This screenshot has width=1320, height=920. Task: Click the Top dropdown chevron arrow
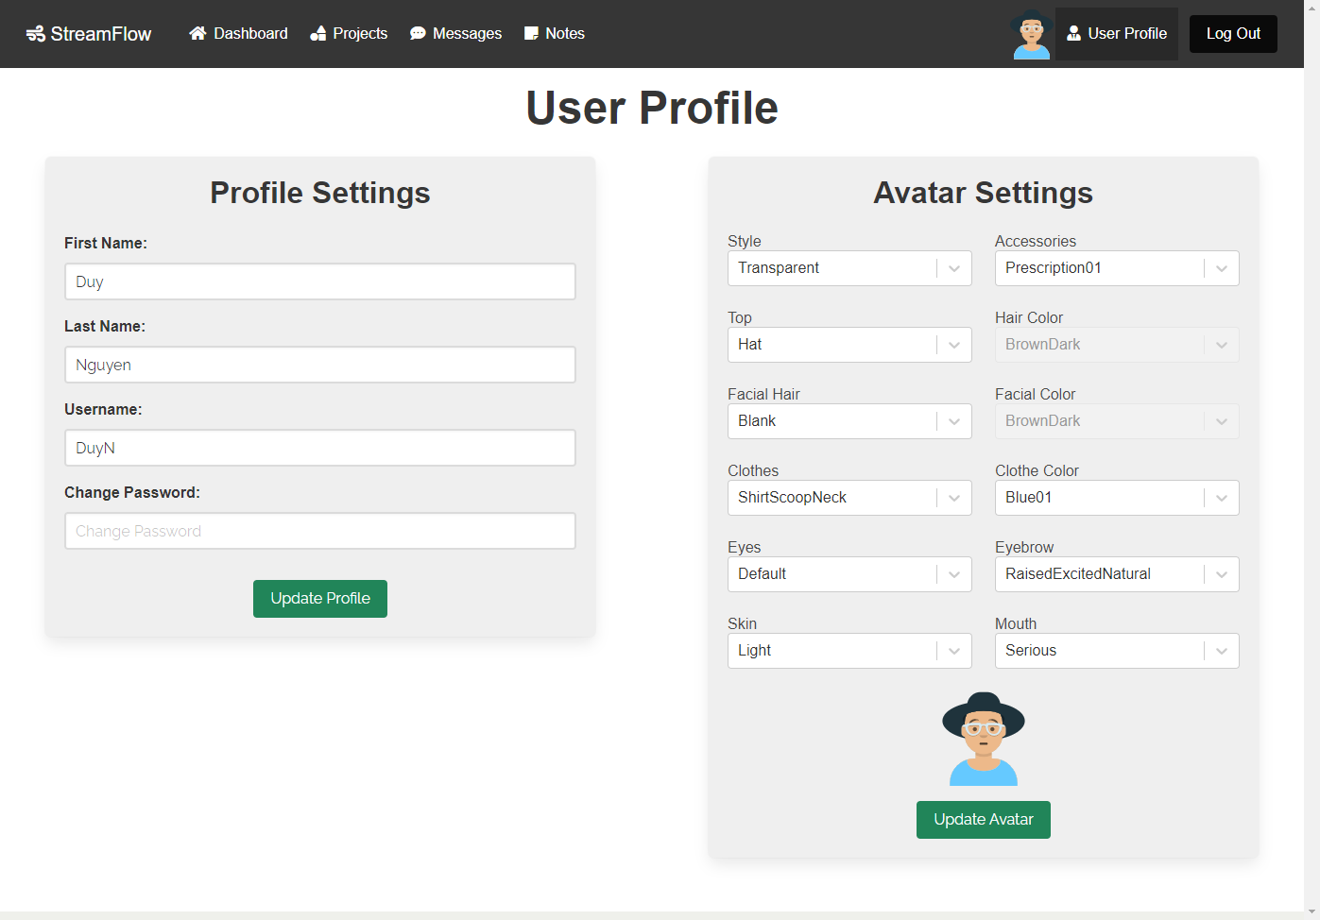coord(954,345)
